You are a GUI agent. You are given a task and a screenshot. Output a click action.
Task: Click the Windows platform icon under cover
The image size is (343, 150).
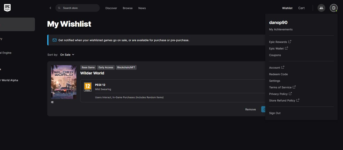pyautogui.click(x=52, y=102)
